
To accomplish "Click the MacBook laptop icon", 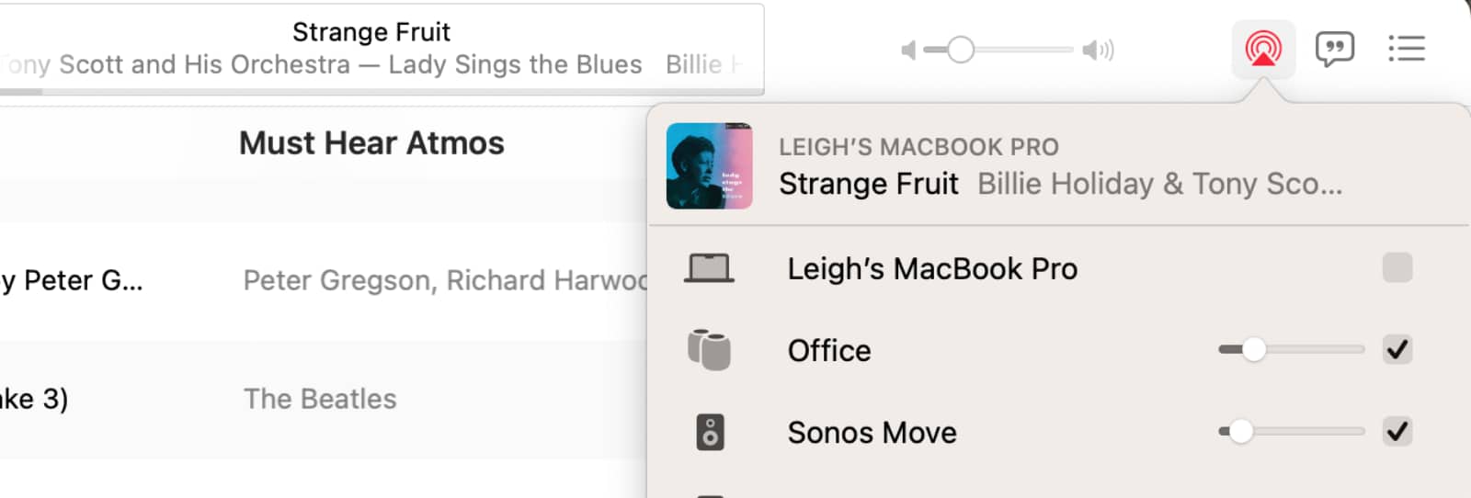I will (x=709, y=268).
